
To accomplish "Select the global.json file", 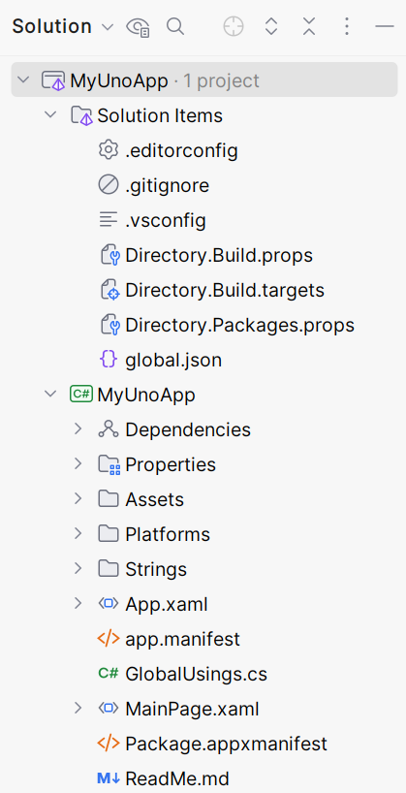I will click(x=160, y=360).
